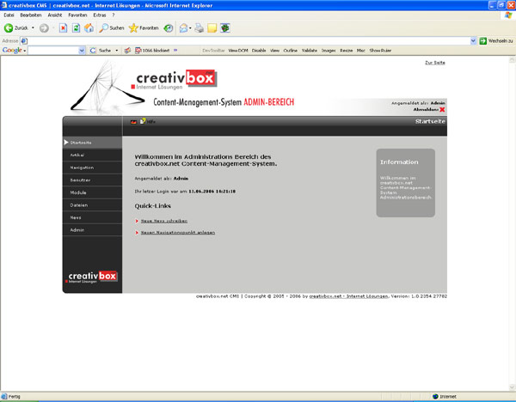Open the address bar dropdown arrow
Screen dimensions: 516x402
coord(473,41)
